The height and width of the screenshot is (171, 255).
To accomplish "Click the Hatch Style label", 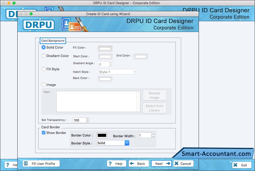I will point(81,72).
